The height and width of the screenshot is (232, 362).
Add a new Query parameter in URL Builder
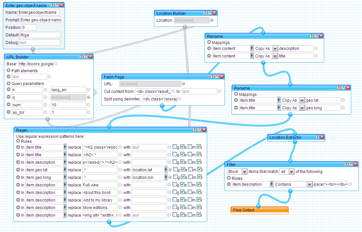click(9, 83)
